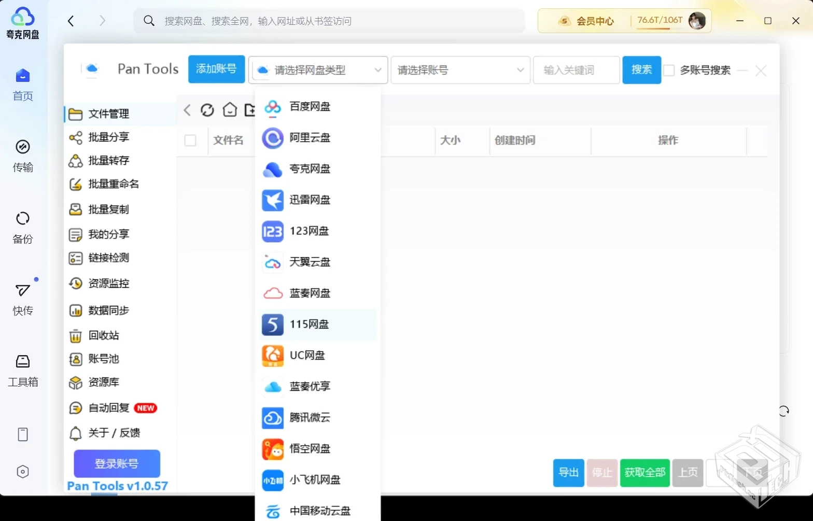The width and height of the screenshot is (813, 521).
Task: Click the 输入关键词 keyword field
Action: pyautogui.click(x=577, y=70)
